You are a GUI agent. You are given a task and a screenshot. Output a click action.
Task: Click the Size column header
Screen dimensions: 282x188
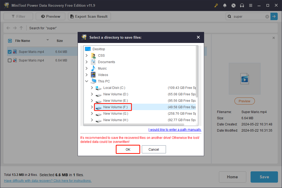pos(60,41)
